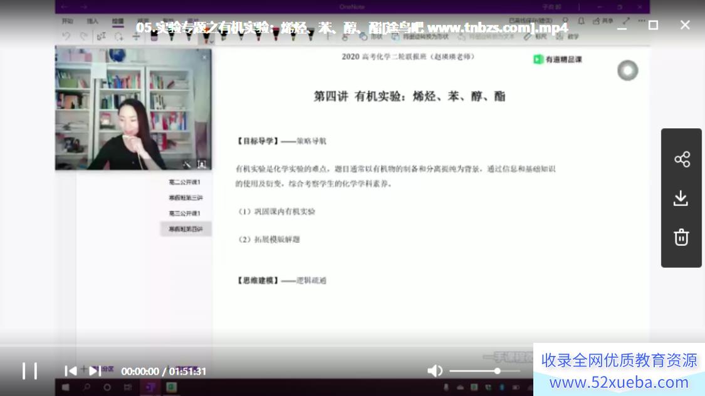Viewport: 705px width, 396px height.
Task: Click the 00:00:00 / 01:51:31 time display
Action: pos(164,372)
